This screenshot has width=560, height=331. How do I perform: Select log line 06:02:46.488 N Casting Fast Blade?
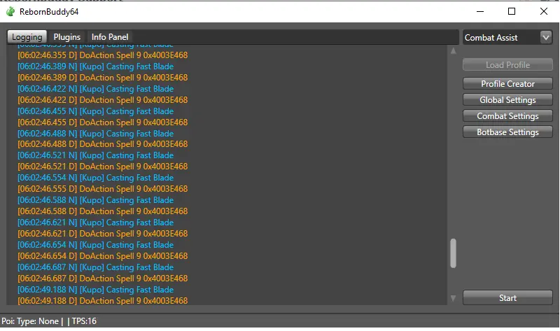pyautogui.click(x=95, y=134)
